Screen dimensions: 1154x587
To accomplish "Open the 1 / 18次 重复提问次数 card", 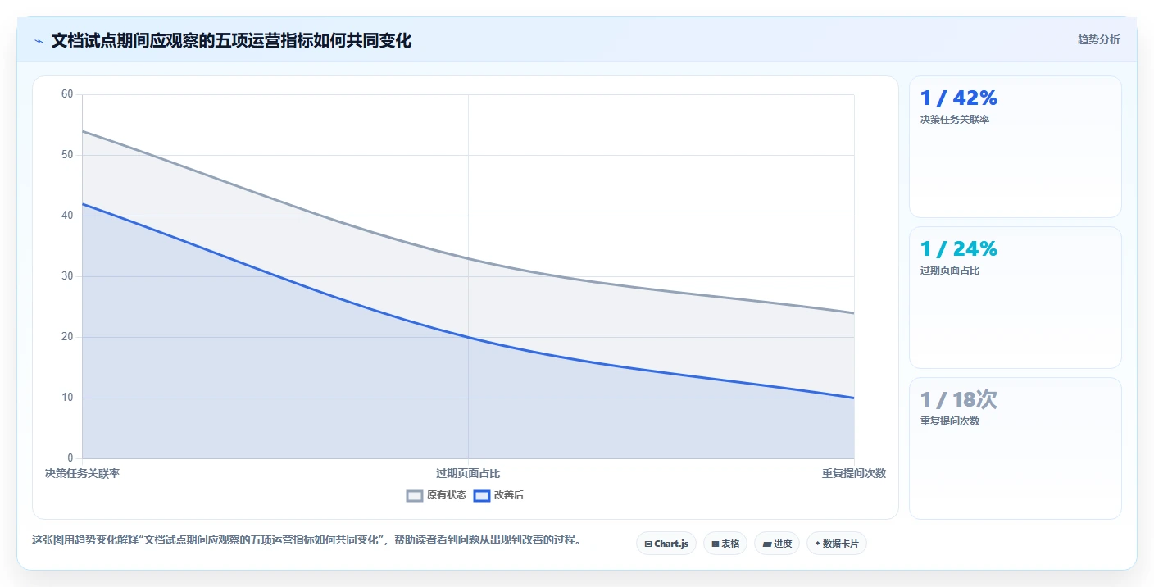I will click(1015, 448).
